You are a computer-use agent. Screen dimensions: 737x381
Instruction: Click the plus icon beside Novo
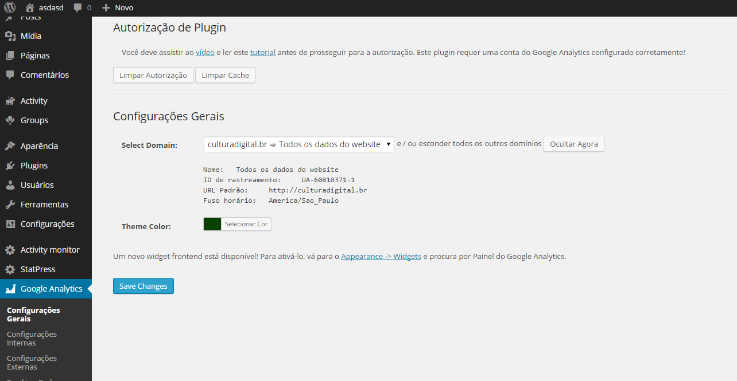coord(106,8)
